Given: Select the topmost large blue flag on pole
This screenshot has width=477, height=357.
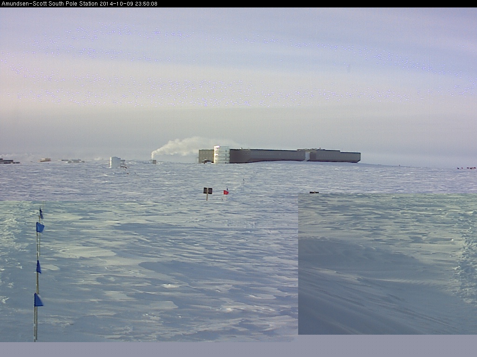Looking at the screenshot, I should [x=40, y=227].
